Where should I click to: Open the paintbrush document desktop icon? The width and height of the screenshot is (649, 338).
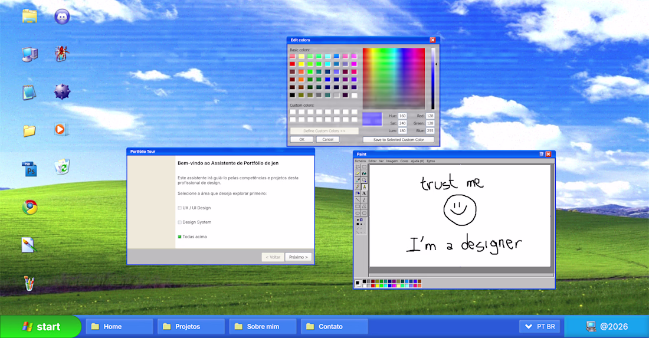coord(29,245)
